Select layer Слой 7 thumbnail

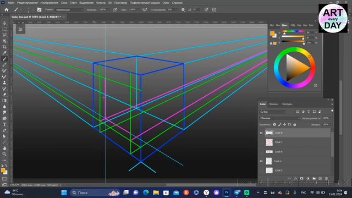269,142
